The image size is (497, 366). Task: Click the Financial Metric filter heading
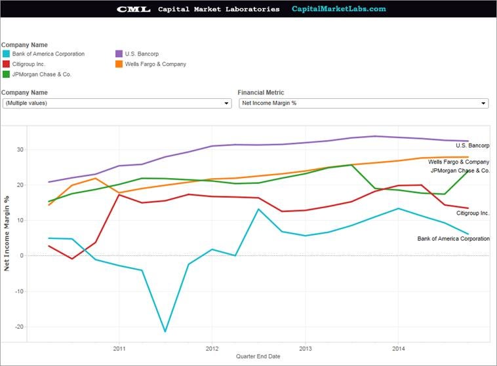click(x=261, y=92)
